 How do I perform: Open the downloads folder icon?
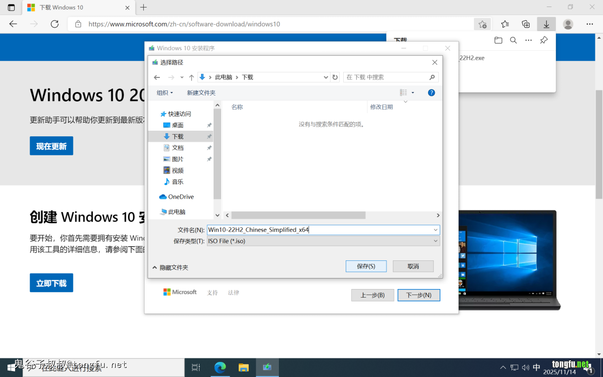pos(498,40)
